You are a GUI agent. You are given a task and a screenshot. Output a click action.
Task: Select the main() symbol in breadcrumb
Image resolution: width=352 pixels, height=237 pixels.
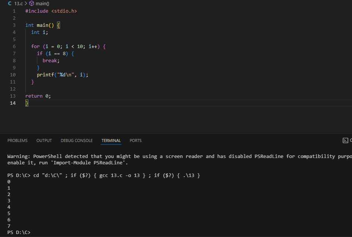pos(43,4)
